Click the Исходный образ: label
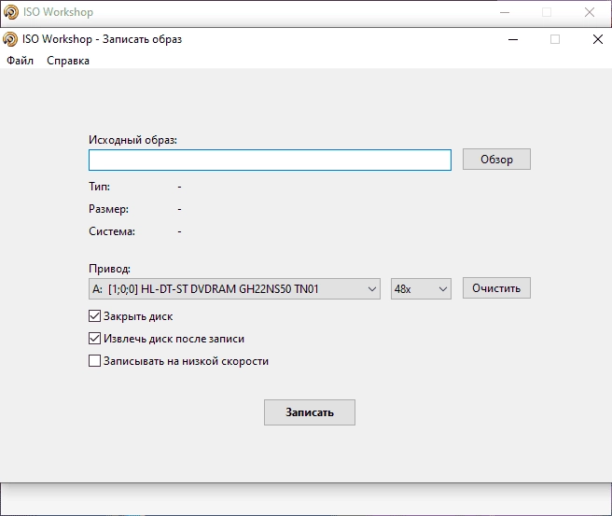612x516 pixels. pos(132,140)
